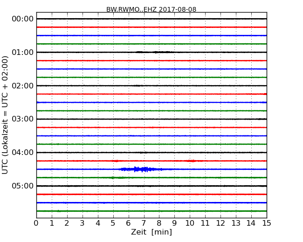Screen dimensions: 303x242
Task: Click the x-axis tick label 15
Action: point(267,223)
